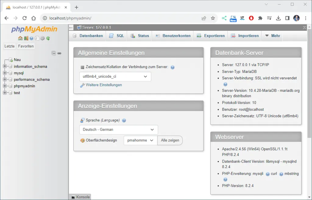Select the log out door icon
This screenshot has height=200, width=312.
pyautogui.click(x=26, y=38)
